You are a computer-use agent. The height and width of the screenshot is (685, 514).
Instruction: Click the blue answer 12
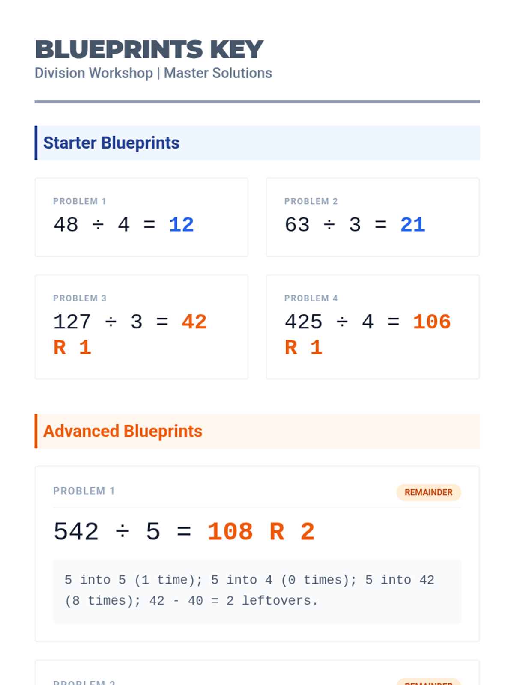[181, 225]
